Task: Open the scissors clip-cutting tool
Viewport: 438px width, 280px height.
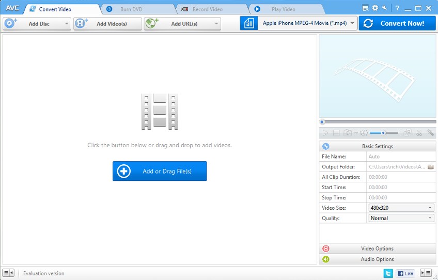Action: pyautogui.click(x=419, y=133)
